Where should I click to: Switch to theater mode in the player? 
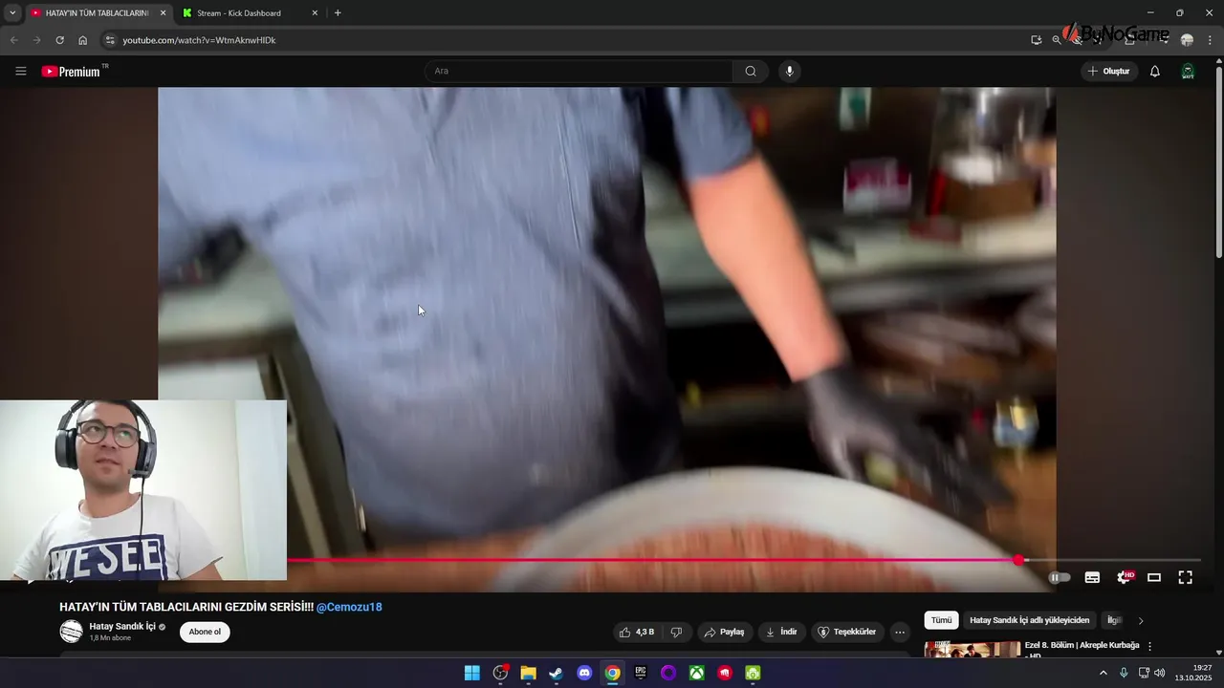[1154, 577]
